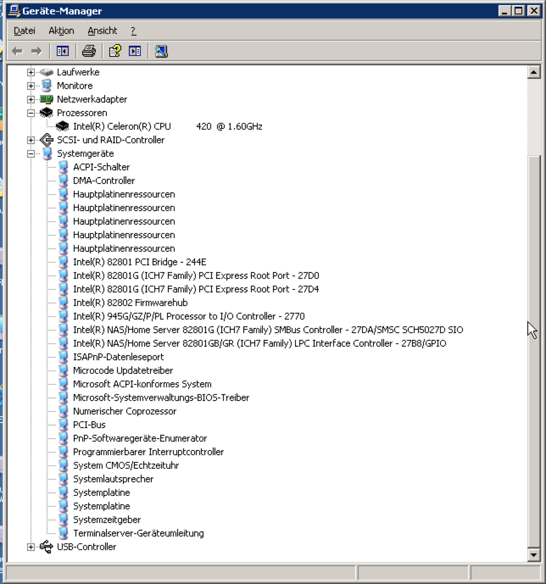
Task: Click the Systemlautsprecher device icon
Action: [x=63, y=479]
